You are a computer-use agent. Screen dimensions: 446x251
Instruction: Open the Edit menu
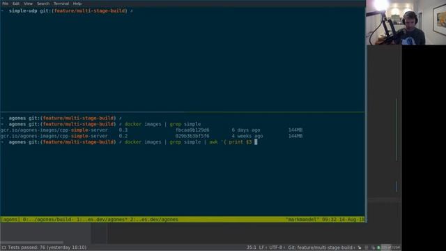coord(16,3)
